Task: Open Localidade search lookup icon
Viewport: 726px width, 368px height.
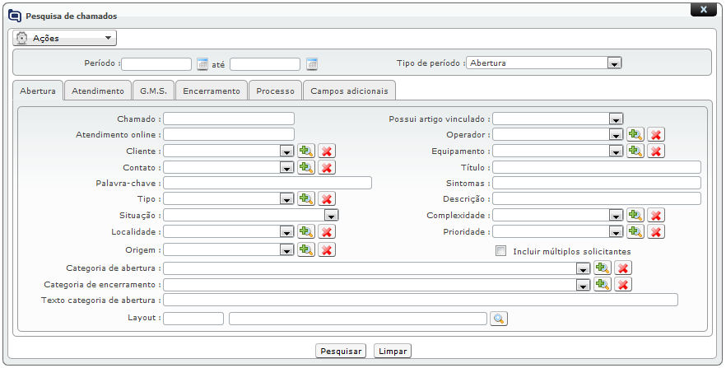Action: [306, 231]
